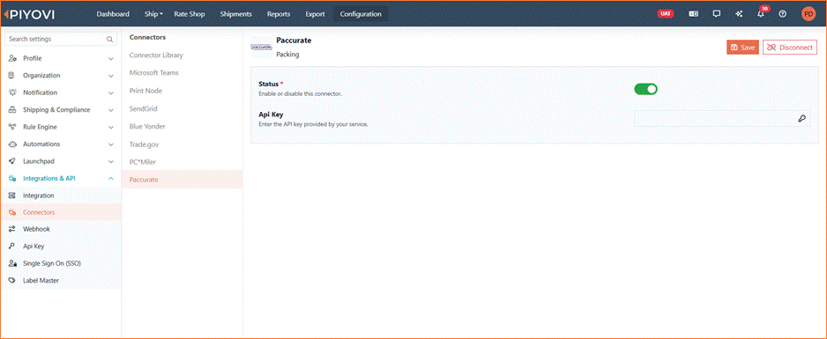This screenshot has height=339, width=827.
Task: Open the Label Master settings item
Action: 61,281
